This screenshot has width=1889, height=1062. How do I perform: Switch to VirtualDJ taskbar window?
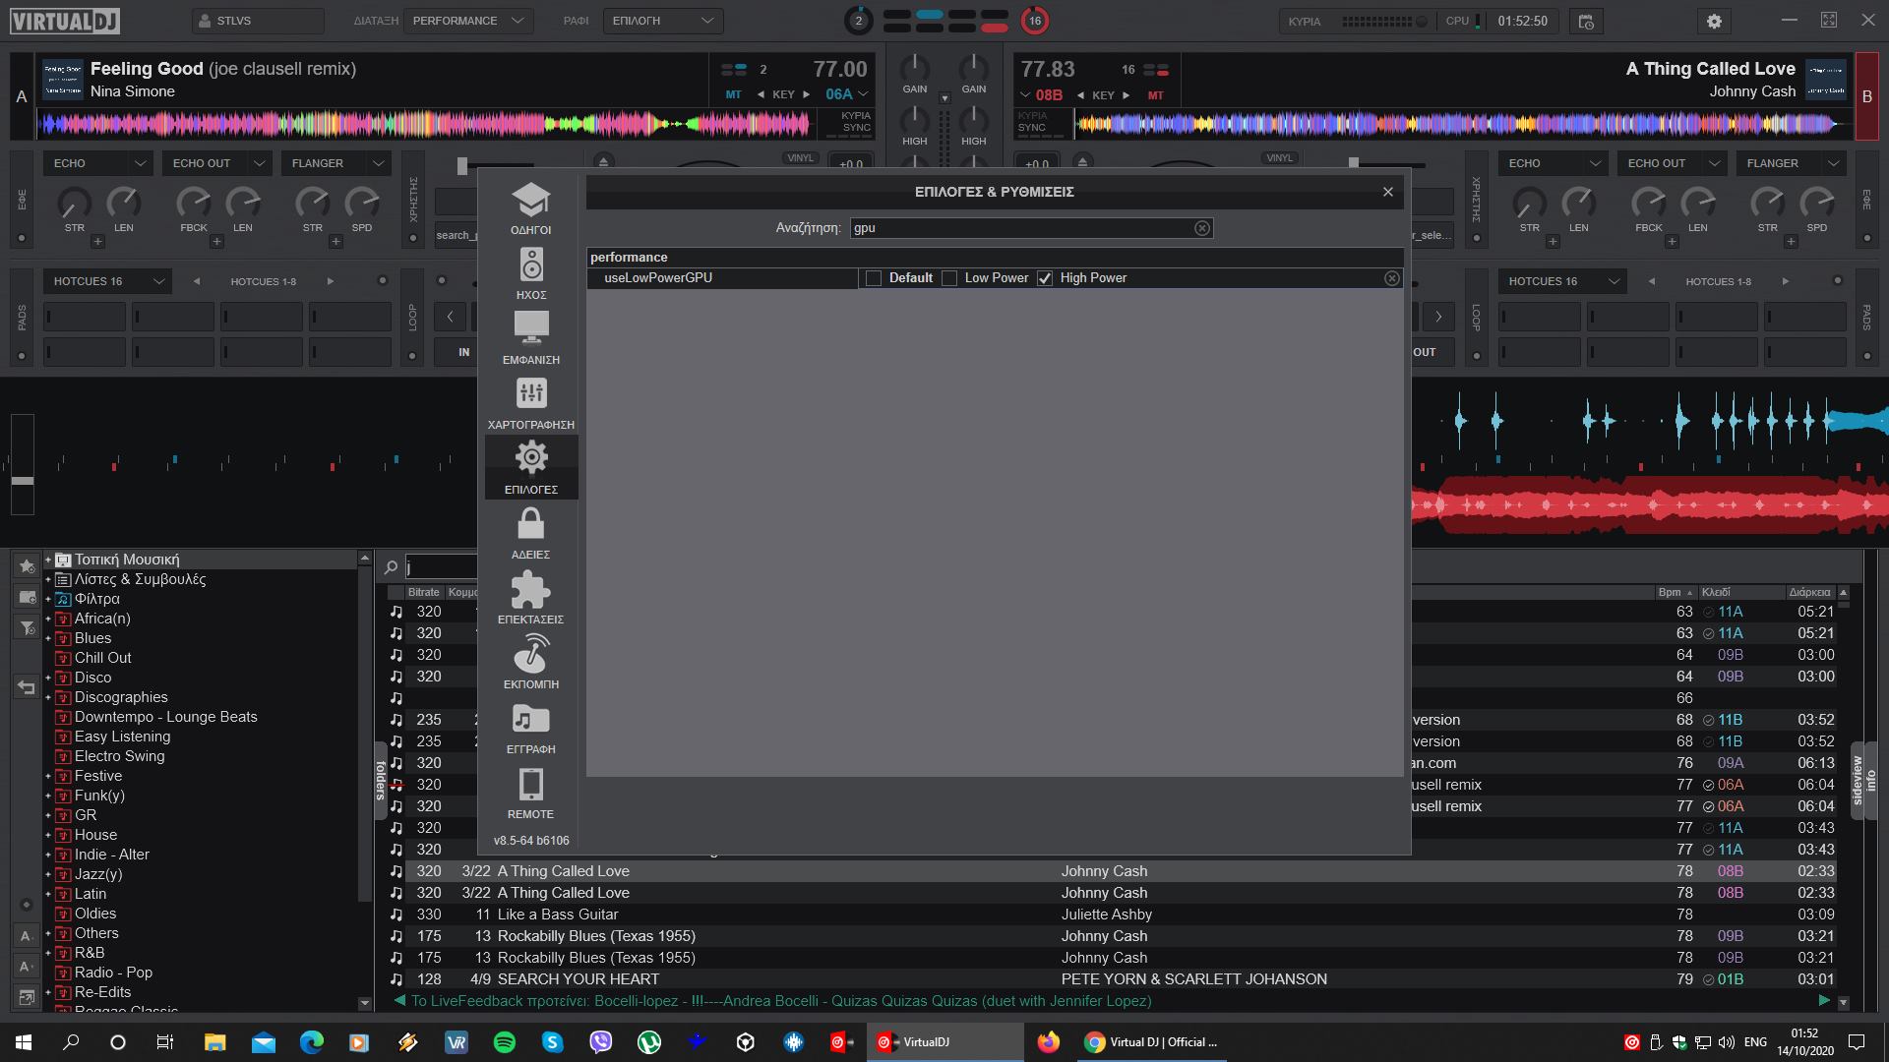944,1042
